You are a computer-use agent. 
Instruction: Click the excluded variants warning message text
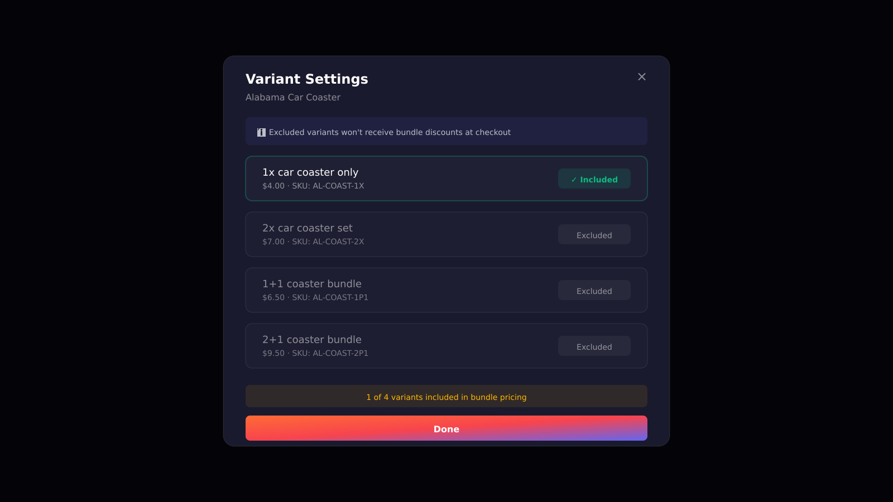click(390, 132)
